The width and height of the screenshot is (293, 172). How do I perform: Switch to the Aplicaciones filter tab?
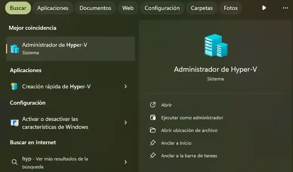click(53, 8)
